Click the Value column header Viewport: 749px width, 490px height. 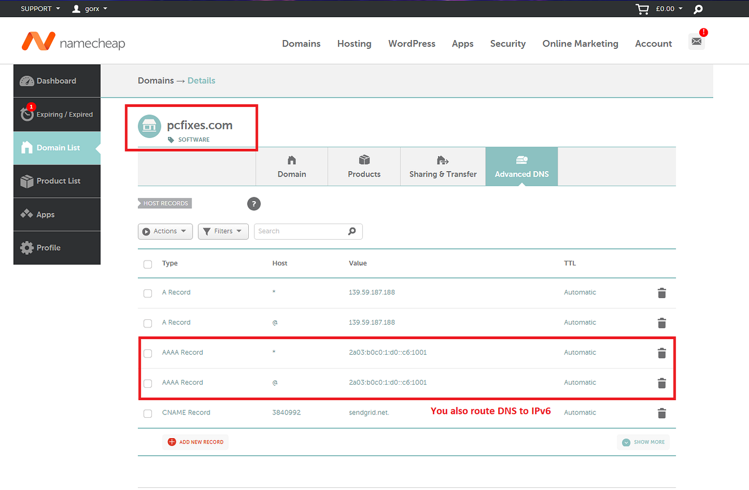(x=358, y=263)
